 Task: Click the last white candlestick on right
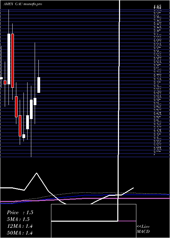(39, 85)
